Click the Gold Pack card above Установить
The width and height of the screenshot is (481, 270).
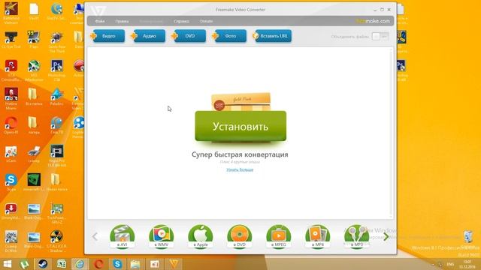(x=241, y=102)
